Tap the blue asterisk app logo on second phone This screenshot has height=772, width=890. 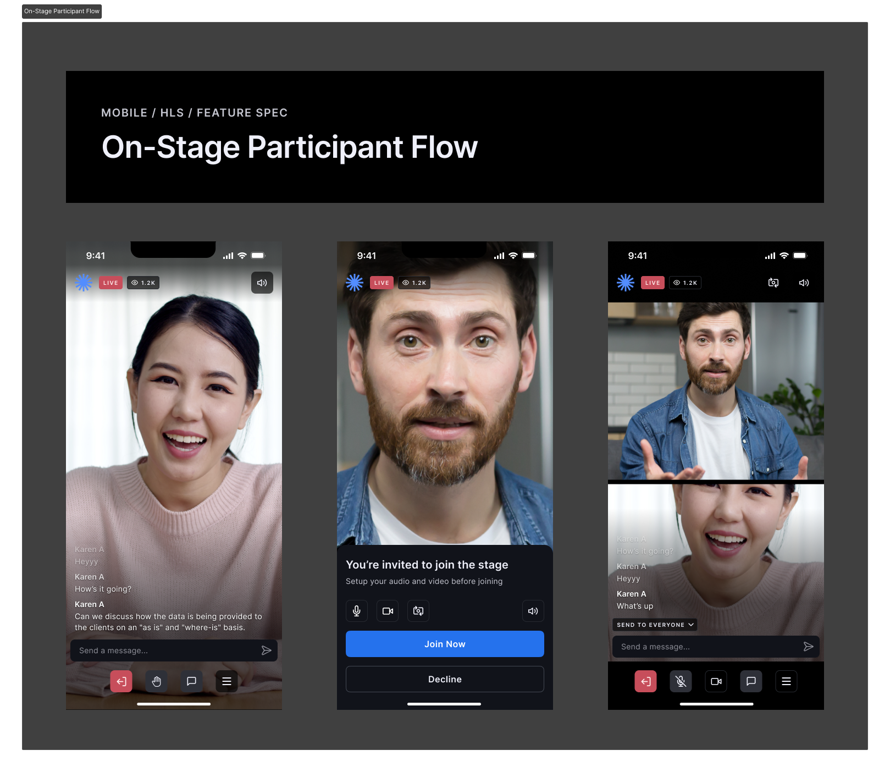(355, 283)
